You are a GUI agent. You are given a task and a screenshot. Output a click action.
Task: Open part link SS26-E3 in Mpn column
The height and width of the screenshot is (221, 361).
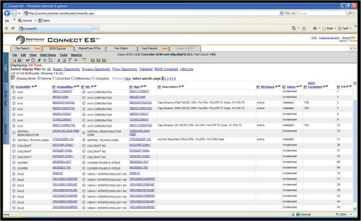[135, 173]
